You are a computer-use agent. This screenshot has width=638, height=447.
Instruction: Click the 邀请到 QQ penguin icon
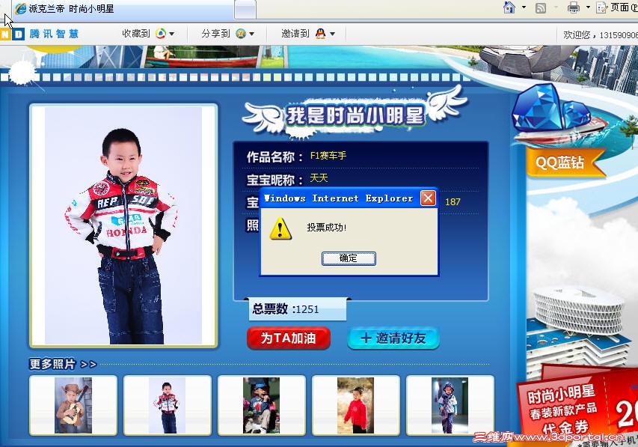[x=321, y=34]
